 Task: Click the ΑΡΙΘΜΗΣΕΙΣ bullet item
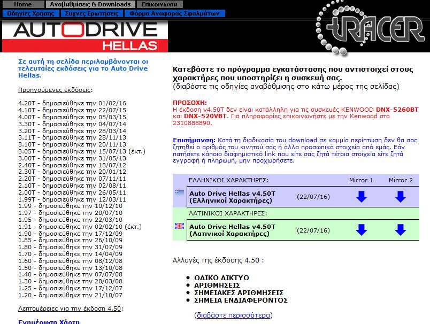coord(217,286)
